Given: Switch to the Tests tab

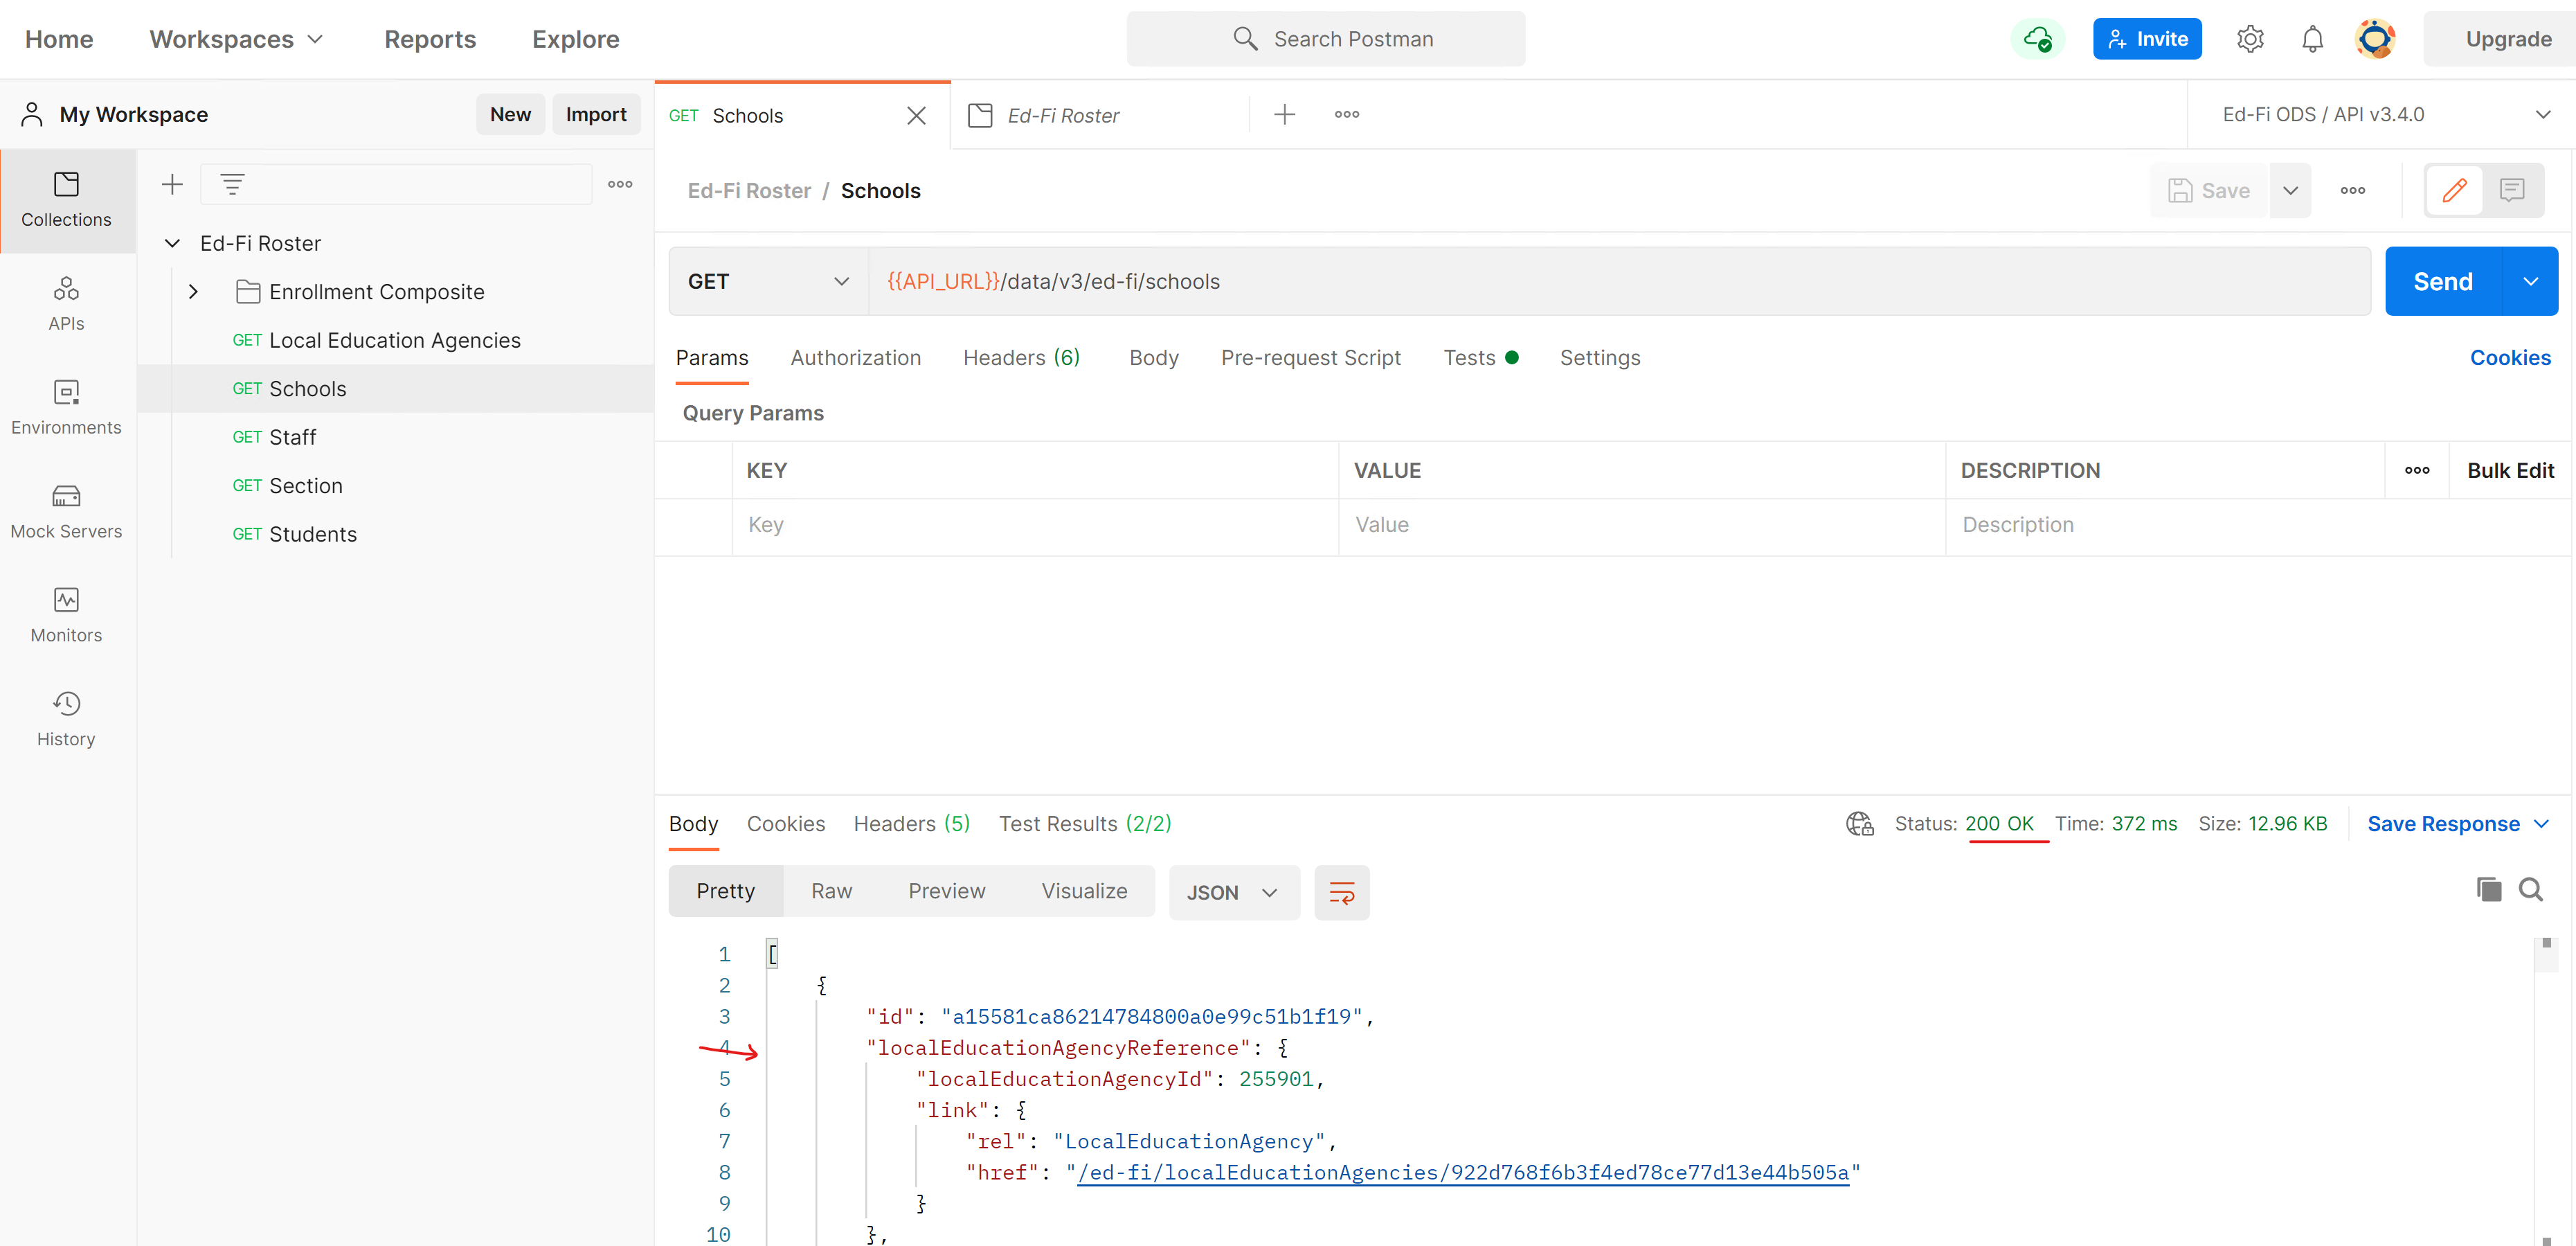Looking at the screenshot, I should (1480, 357).
